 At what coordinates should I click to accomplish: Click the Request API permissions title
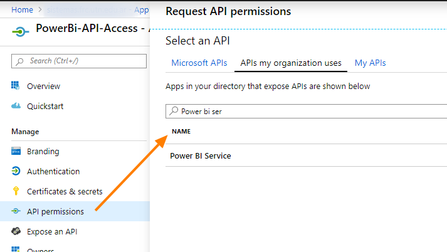(x=228, y=11)
